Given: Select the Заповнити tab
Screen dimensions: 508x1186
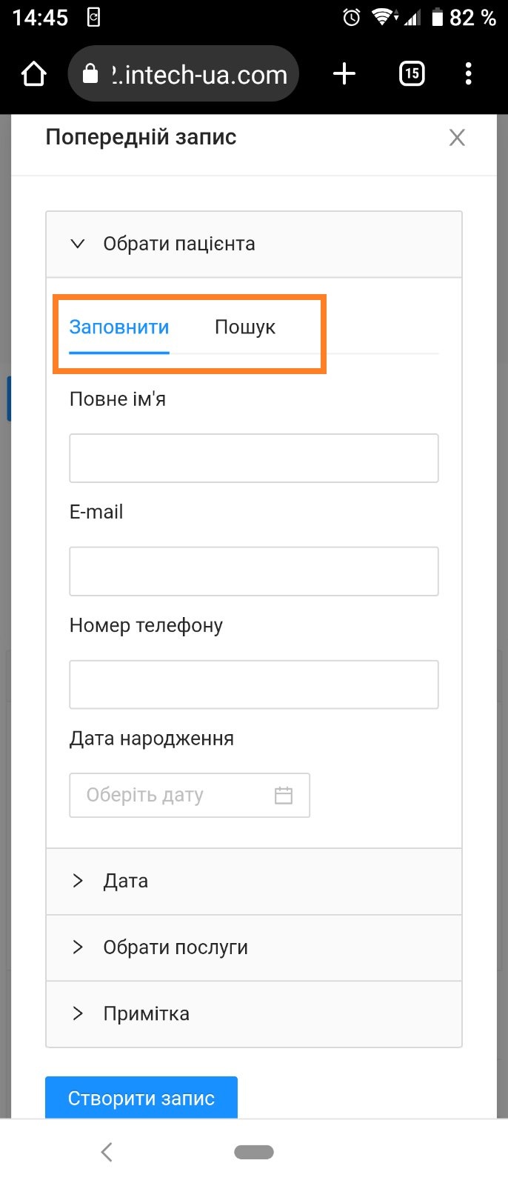Looking at the screenshot, I should [x=119, y=327].
